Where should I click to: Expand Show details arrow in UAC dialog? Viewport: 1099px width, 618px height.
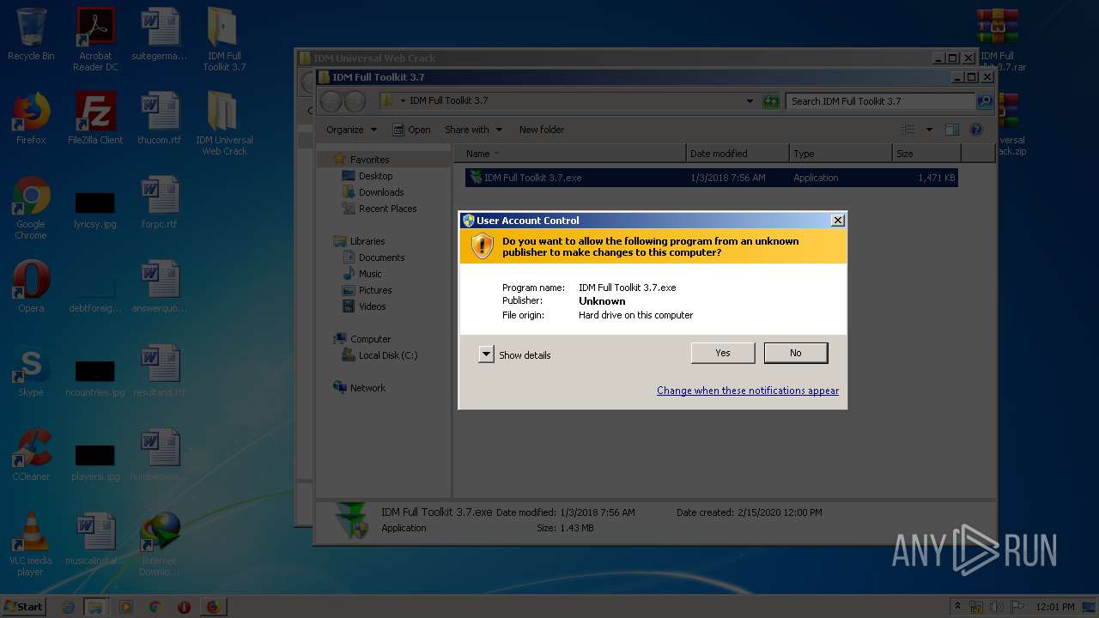point(486,354)
